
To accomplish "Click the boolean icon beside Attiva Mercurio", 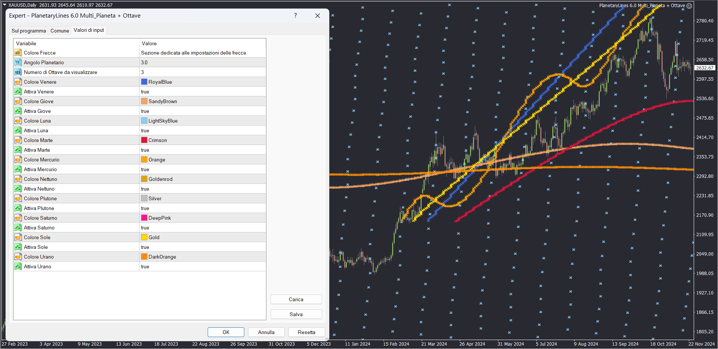I will pos(18,169).
